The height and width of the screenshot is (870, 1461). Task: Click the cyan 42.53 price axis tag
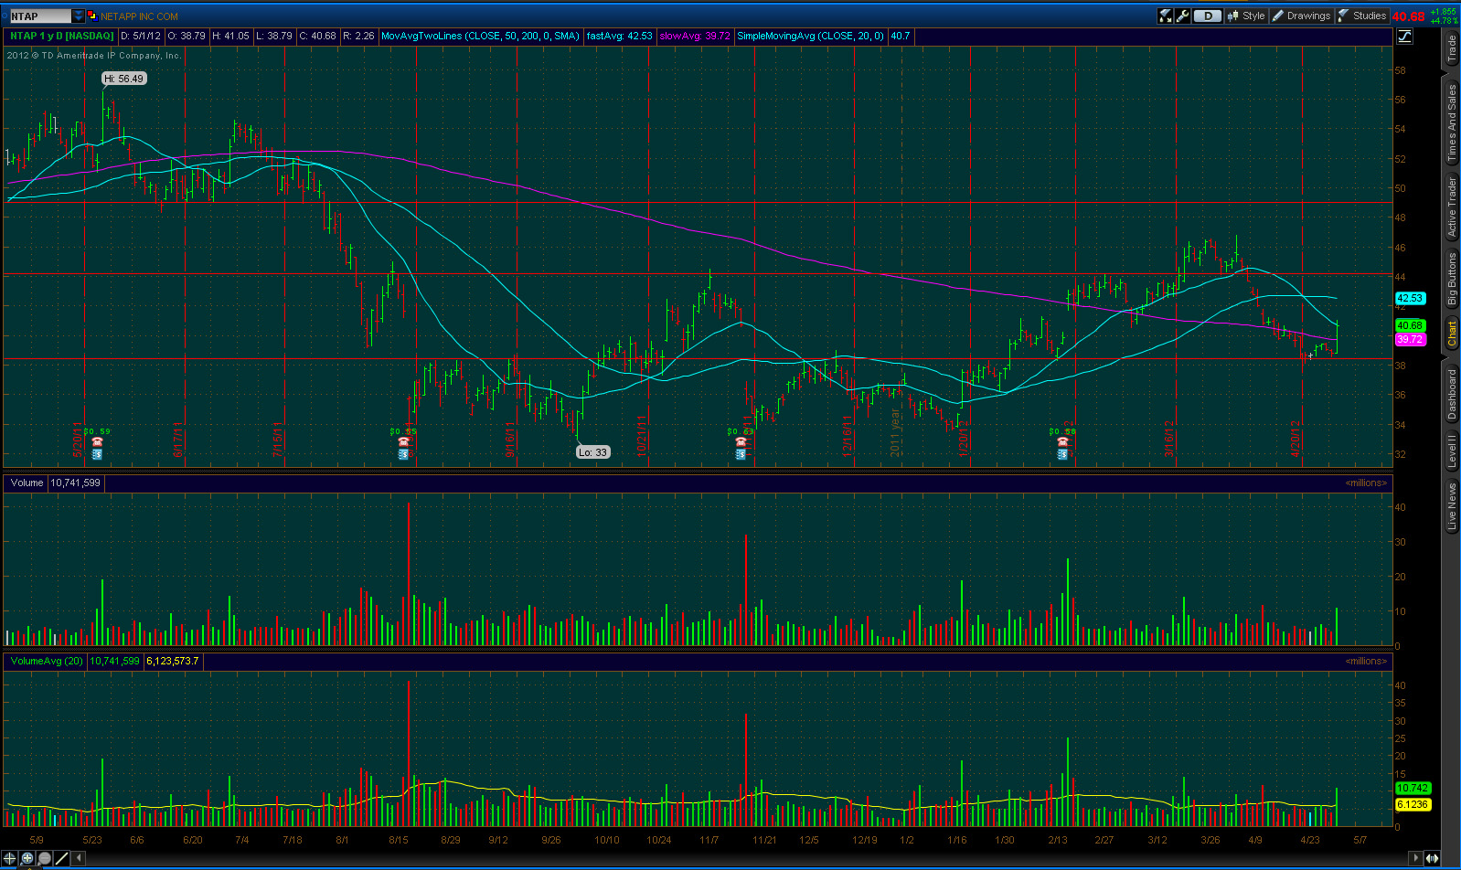click(1411, 298)
